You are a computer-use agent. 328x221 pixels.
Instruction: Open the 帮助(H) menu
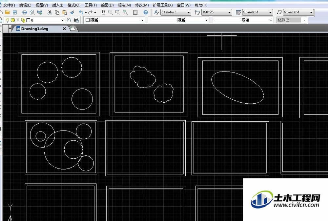coord(201,5)
